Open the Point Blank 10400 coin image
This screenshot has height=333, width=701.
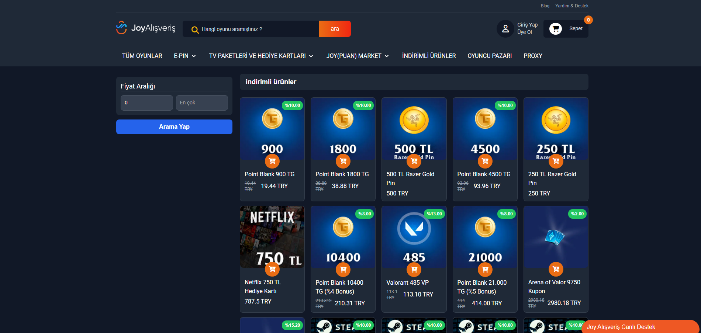[343, 237]
